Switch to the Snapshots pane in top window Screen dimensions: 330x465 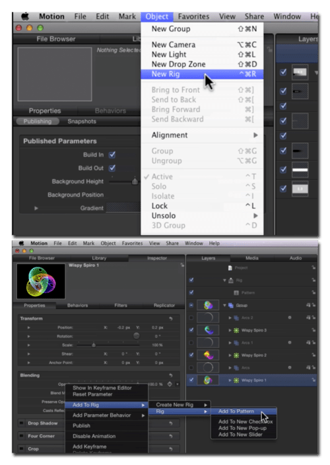click(x=82, y=122)
